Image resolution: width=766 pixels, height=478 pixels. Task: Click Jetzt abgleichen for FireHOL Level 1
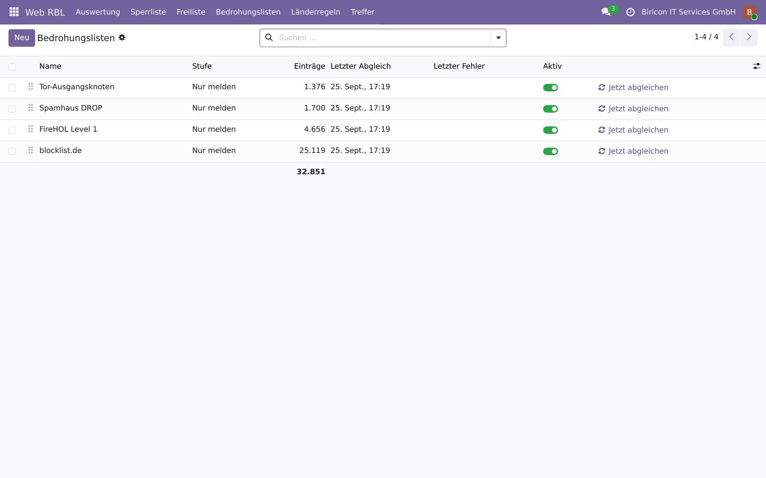pos(633,130)
